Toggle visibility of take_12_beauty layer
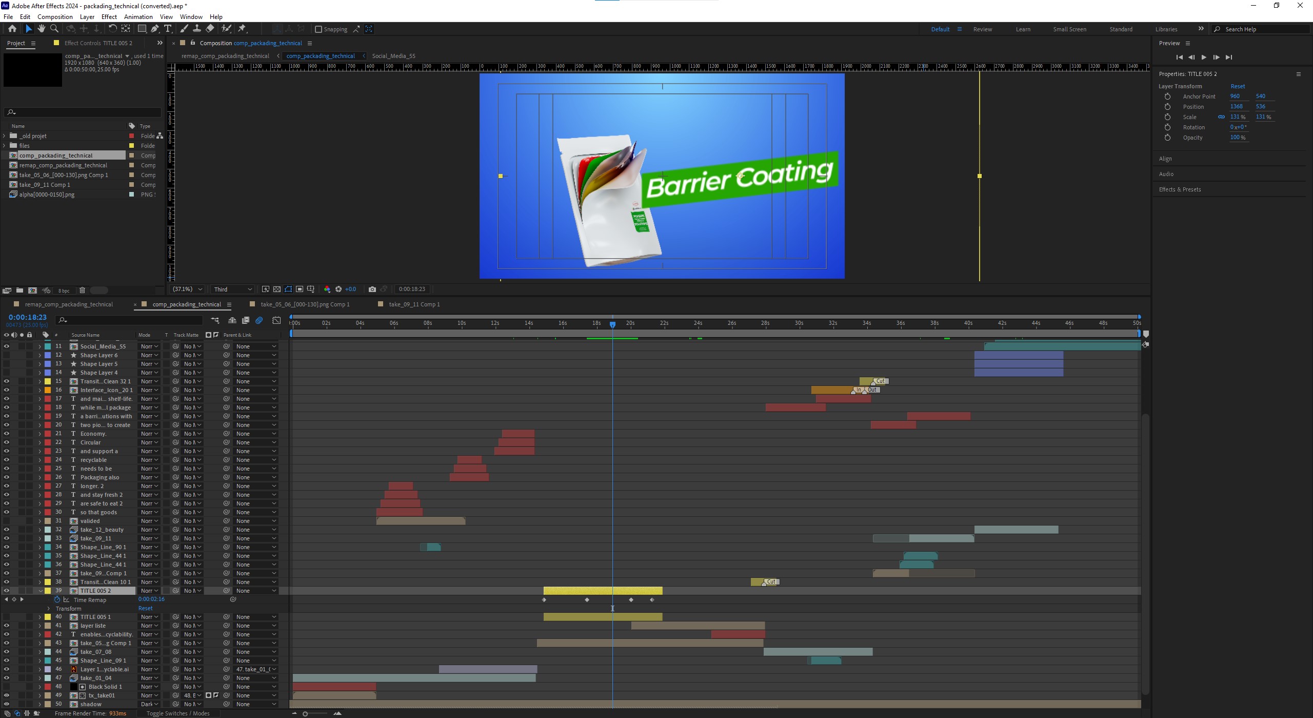This screenshot has height=718, width=1313. click(7, 530)
